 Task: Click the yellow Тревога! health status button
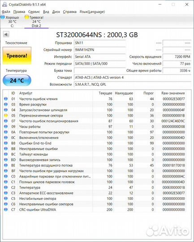(17, 56)
